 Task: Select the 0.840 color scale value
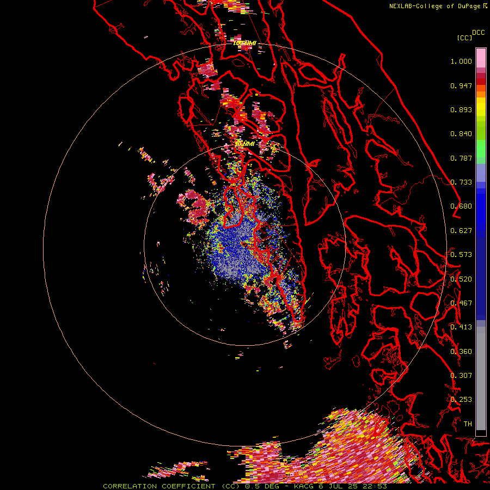[x=461, y=134]
